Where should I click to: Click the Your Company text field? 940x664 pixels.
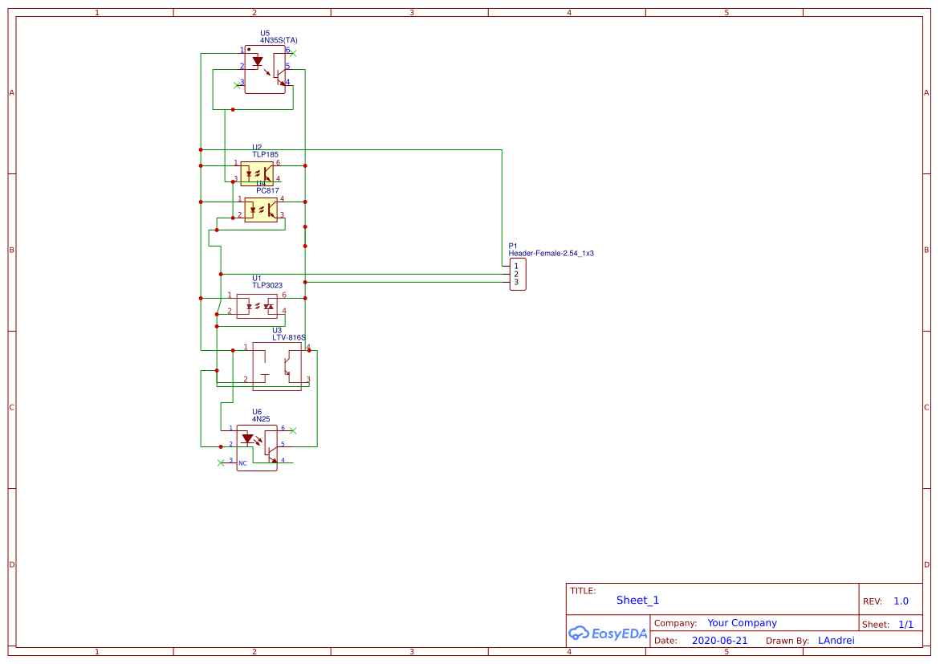point(743,622)
